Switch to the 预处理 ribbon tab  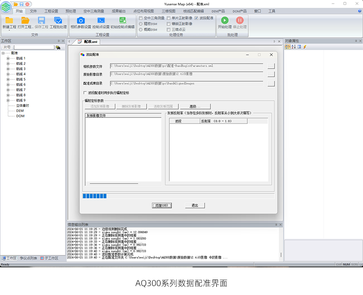click(x=70, y=11)
